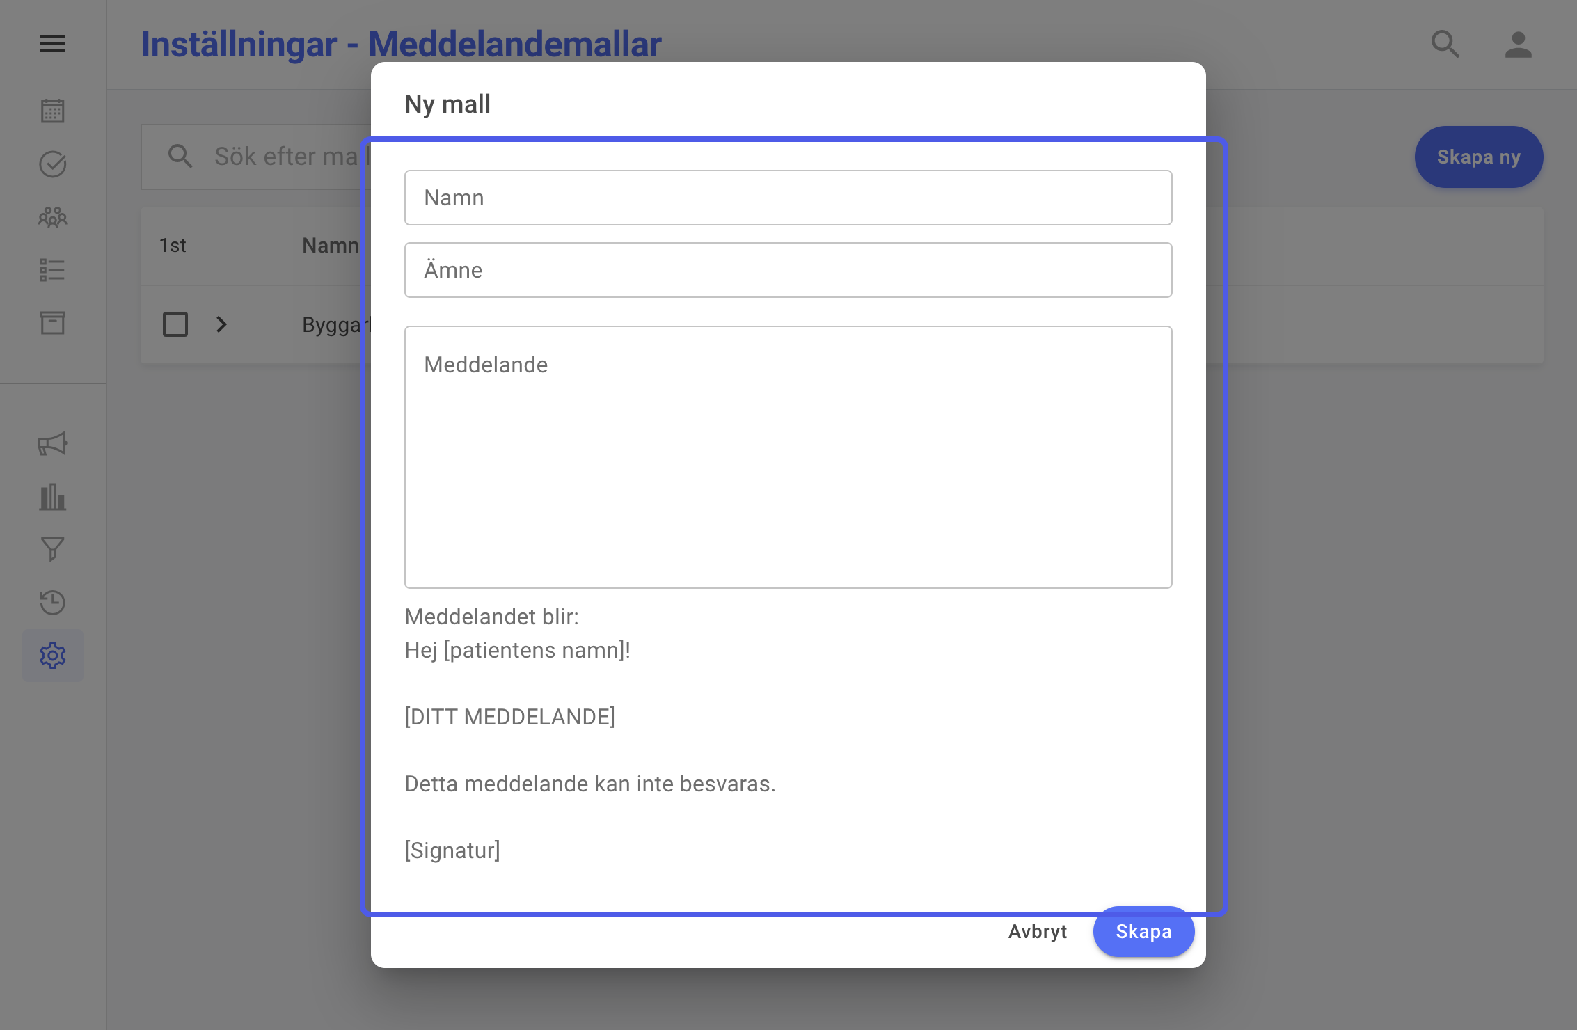The image size is (1577, 1030).
Task: Select the settings gear icon
Action: click(53, 656)
